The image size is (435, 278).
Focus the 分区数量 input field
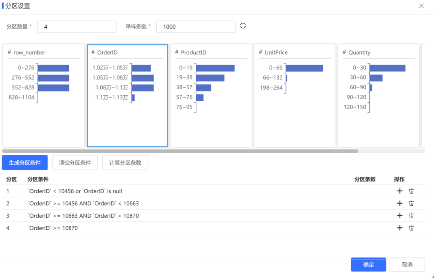(x=77, y=27)
